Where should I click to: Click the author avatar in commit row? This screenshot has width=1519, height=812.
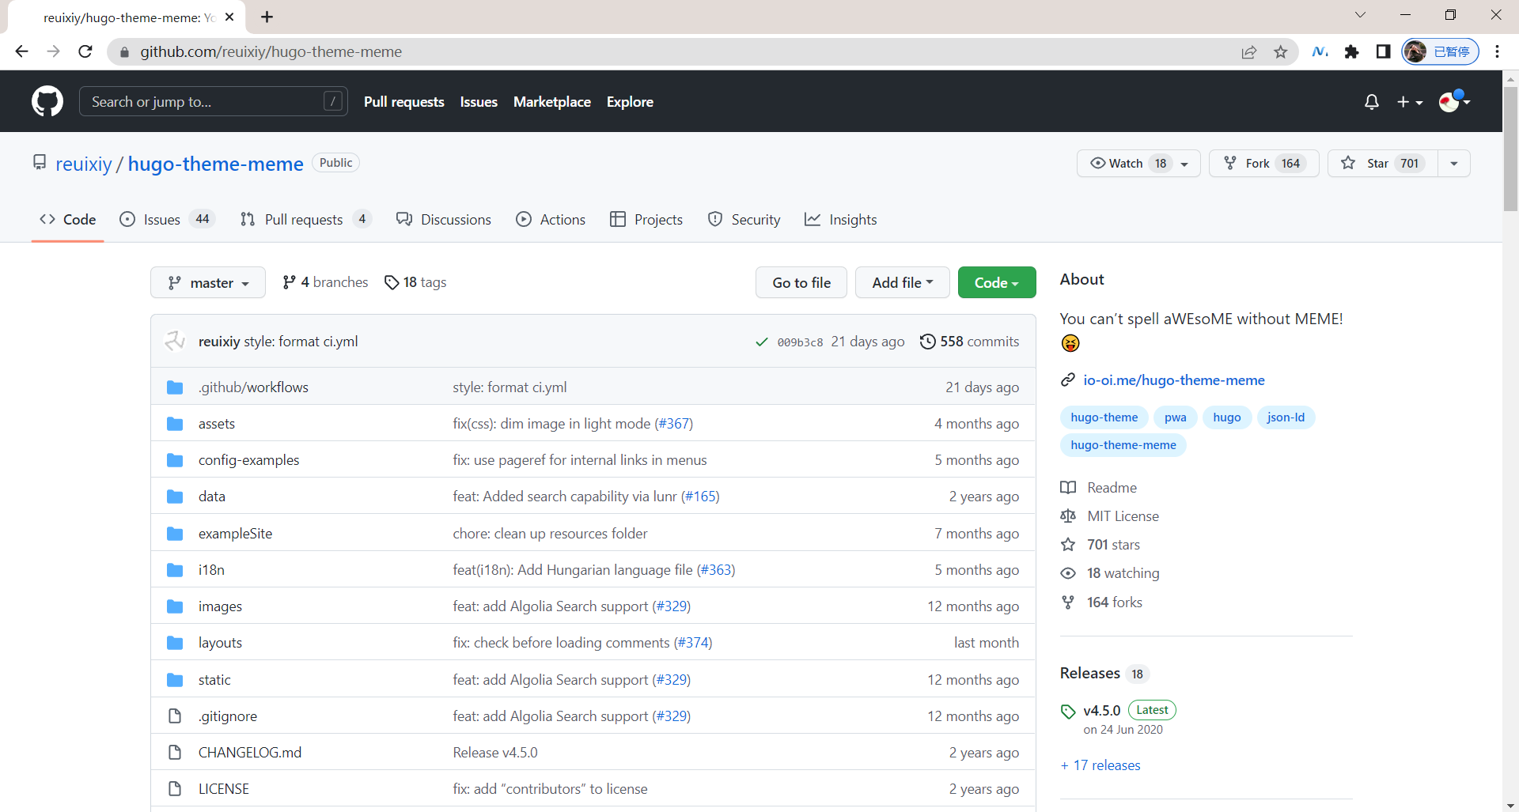175,341
